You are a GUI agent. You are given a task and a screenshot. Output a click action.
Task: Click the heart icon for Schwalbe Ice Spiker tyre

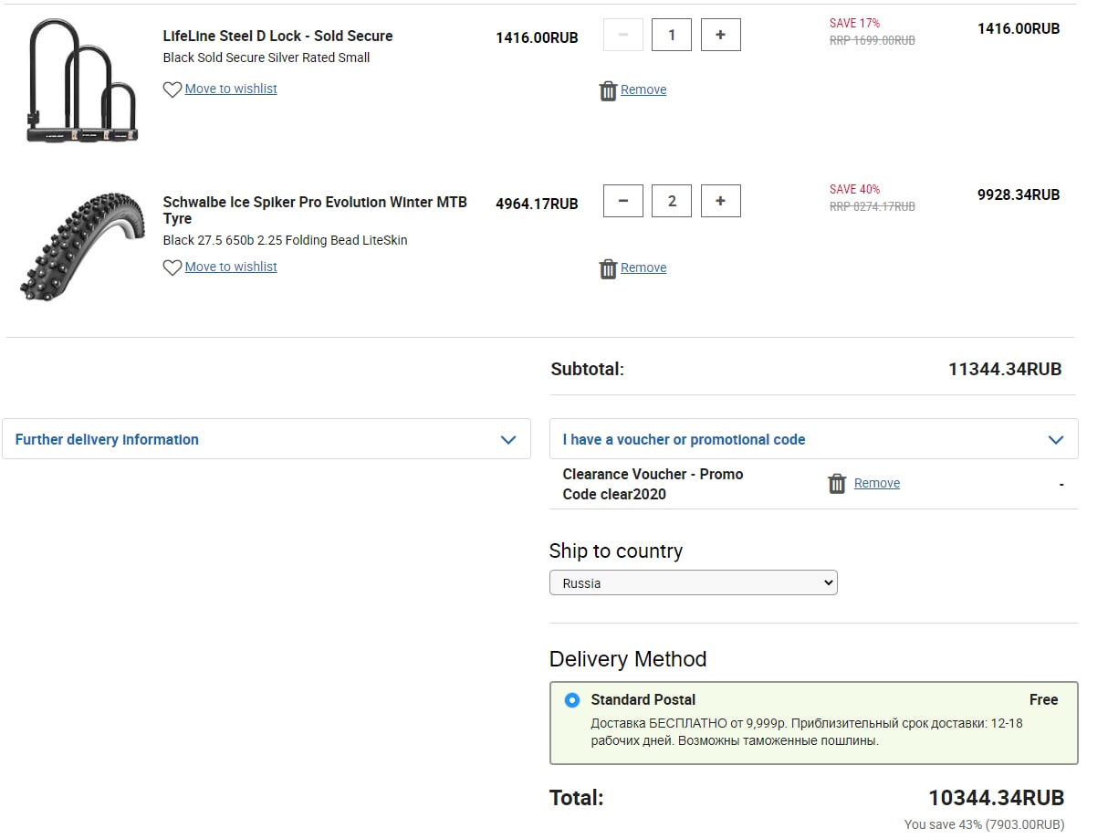click(x=172, y=267)
